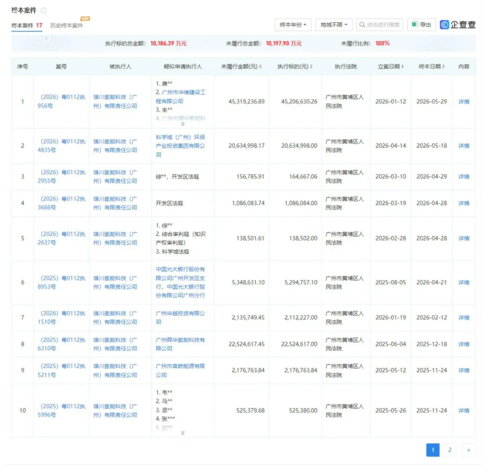
Task: Open case (2026)粤0112执1510号
Action: pyautogui.click(x=61, y=317)
